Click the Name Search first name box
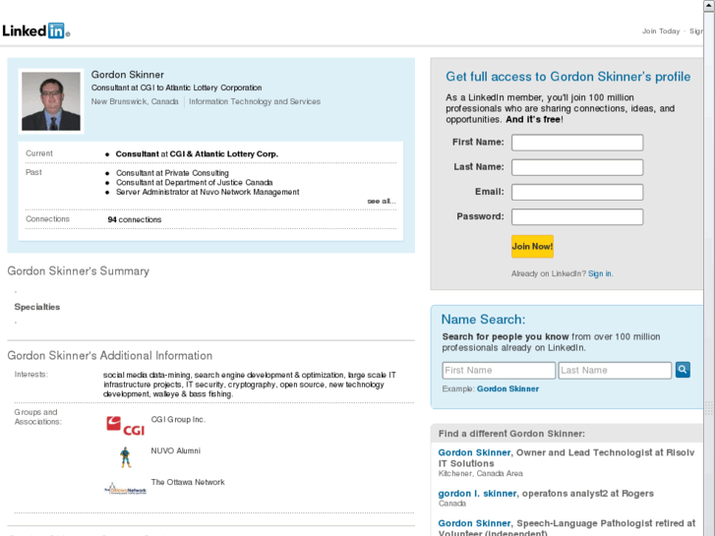This screenshot has height=536, width=715. tap(499, 371)
